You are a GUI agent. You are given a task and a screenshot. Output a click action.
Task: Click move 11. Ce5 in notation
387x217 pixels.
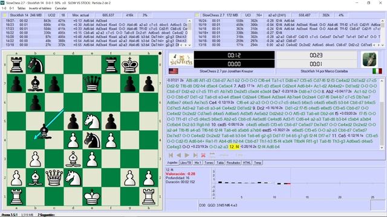coord(339,136)
